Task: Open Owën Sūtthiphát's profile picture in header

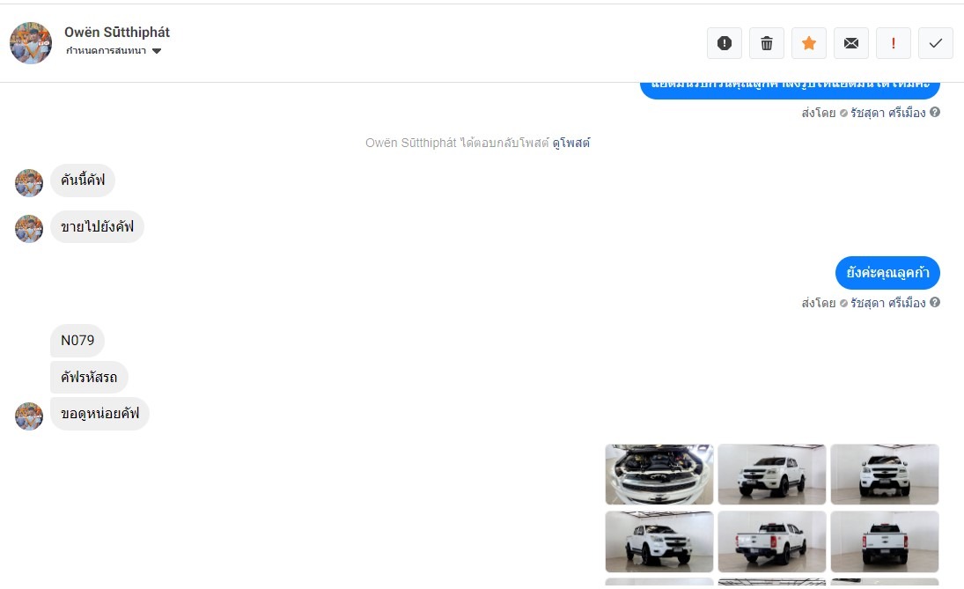Action: (31, 43)
